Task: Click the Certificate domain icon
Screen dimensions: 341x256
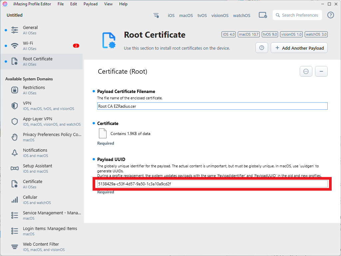Action: (15, 184)
